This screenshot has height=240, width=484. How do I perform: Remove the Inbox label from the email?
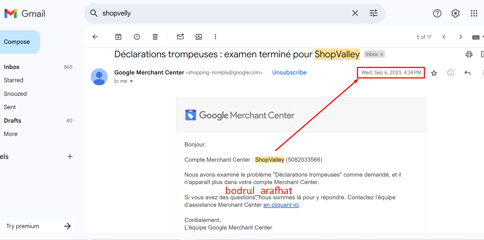[x=382, y=55]
